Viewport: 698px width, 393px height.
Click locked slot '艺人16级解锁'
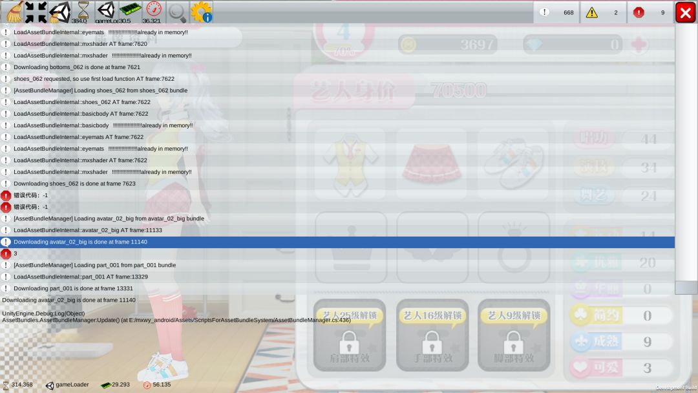(x=432, y=335)
